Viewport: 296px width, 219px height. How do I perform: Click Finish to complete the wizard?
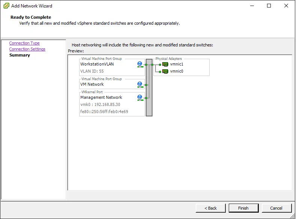point(243,208)
